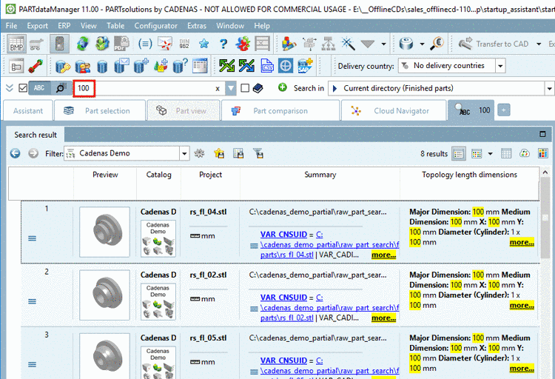Click the Euro price icon

click(x=437, y=44)
